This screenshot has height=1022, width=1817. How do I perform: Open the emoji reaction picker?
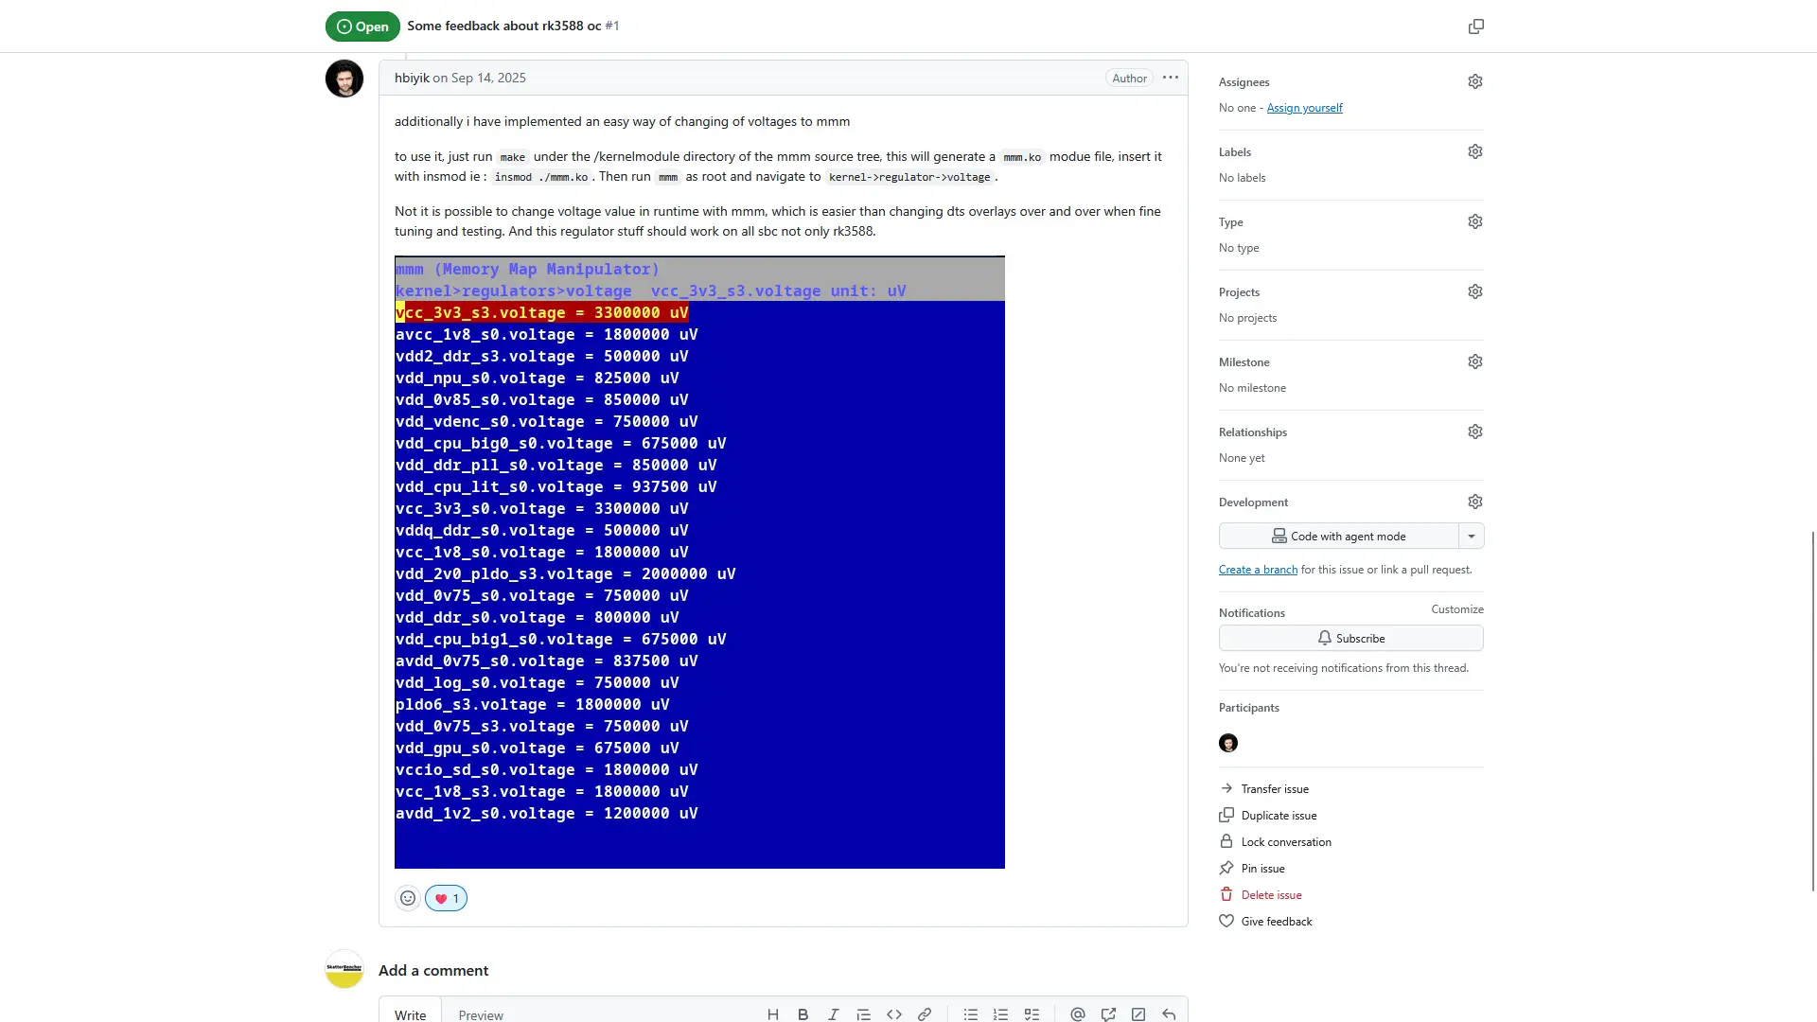coord(408,898)
